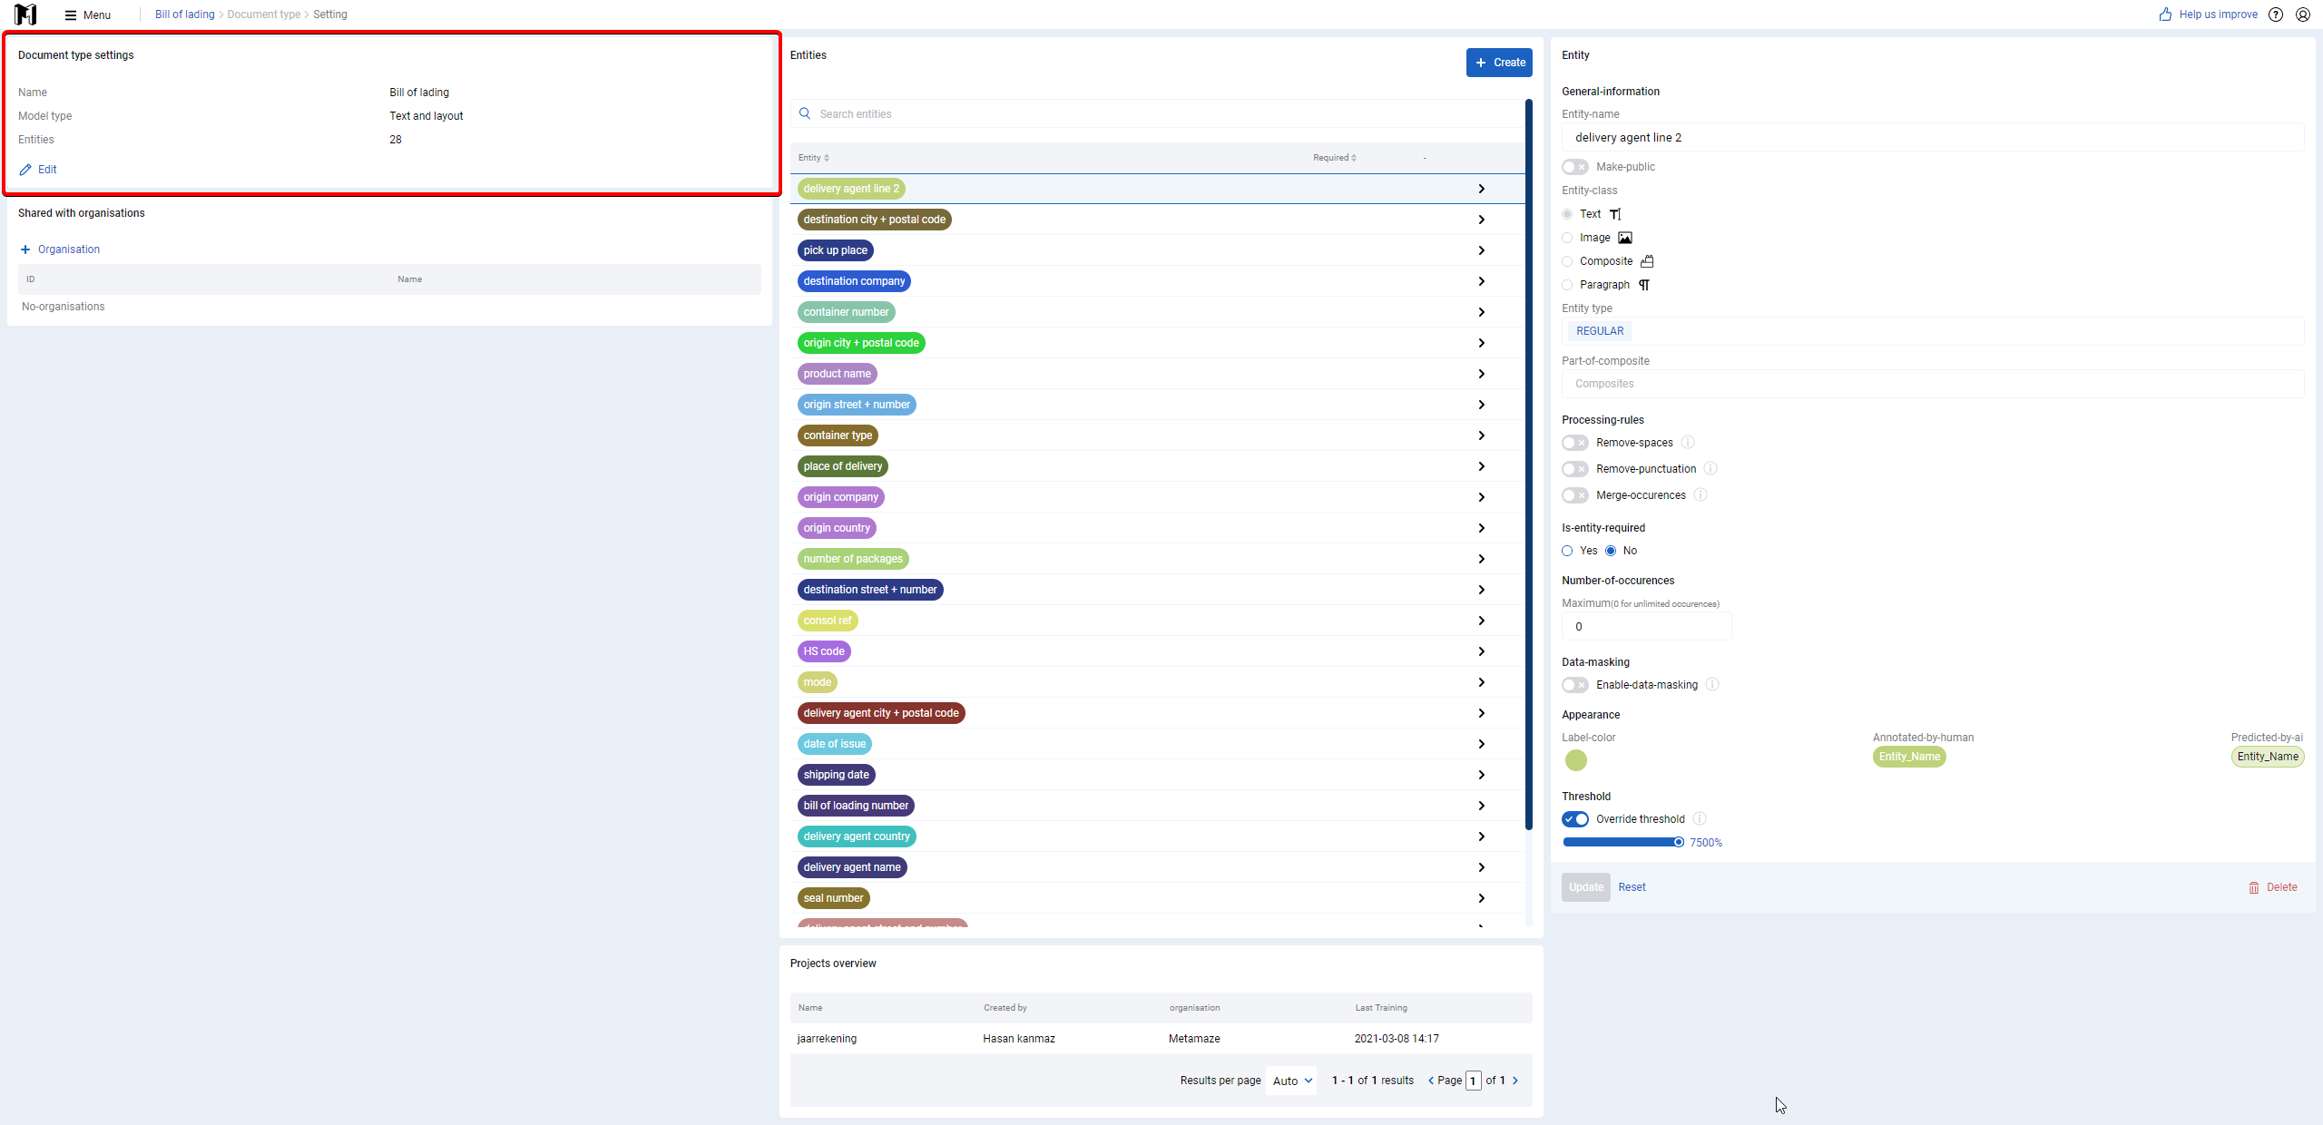Image resolution: width=2323 pixels, height=1125 pixels.
Task: Click the threshold slider handle
Action: (x=1679, y=842)
